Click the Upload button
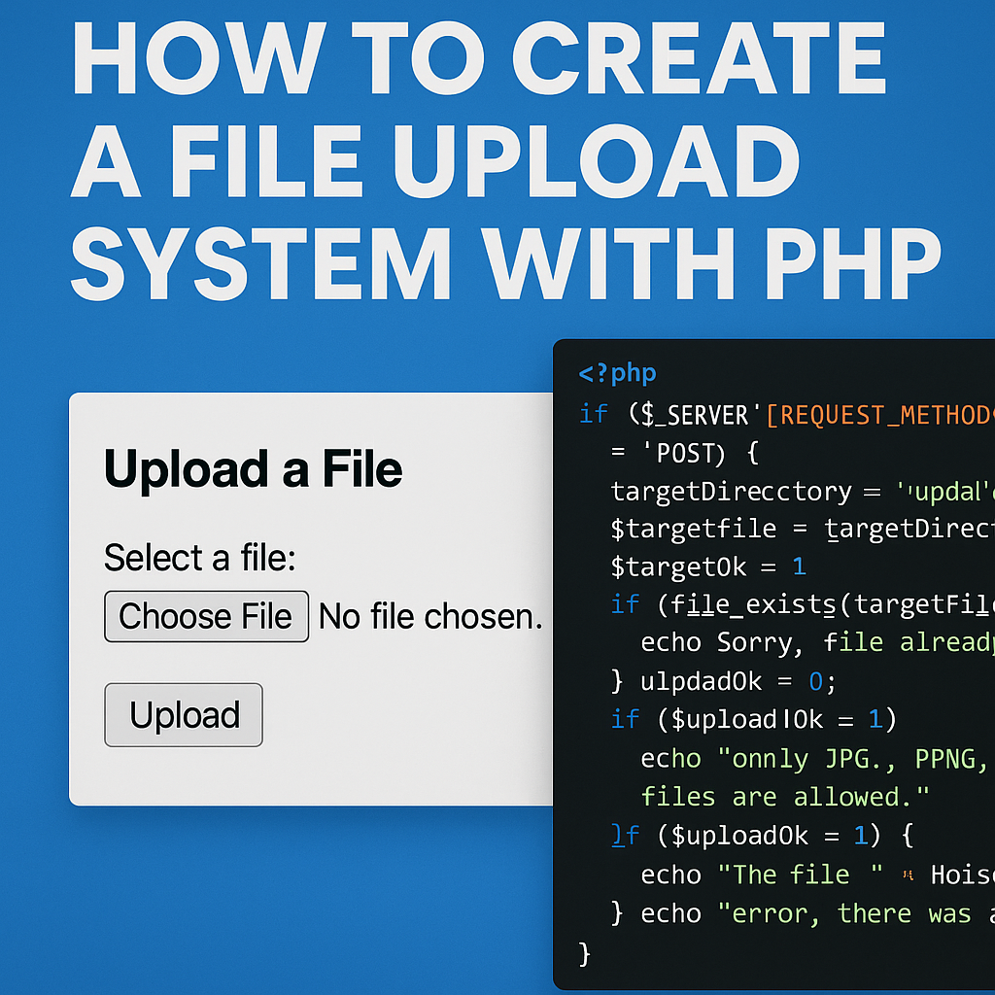 (183, 714)
